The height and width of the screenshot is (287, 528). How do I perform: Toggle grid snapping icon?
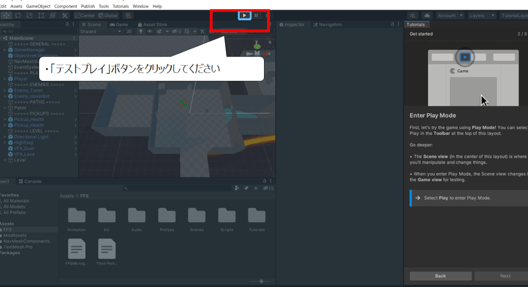128,15
